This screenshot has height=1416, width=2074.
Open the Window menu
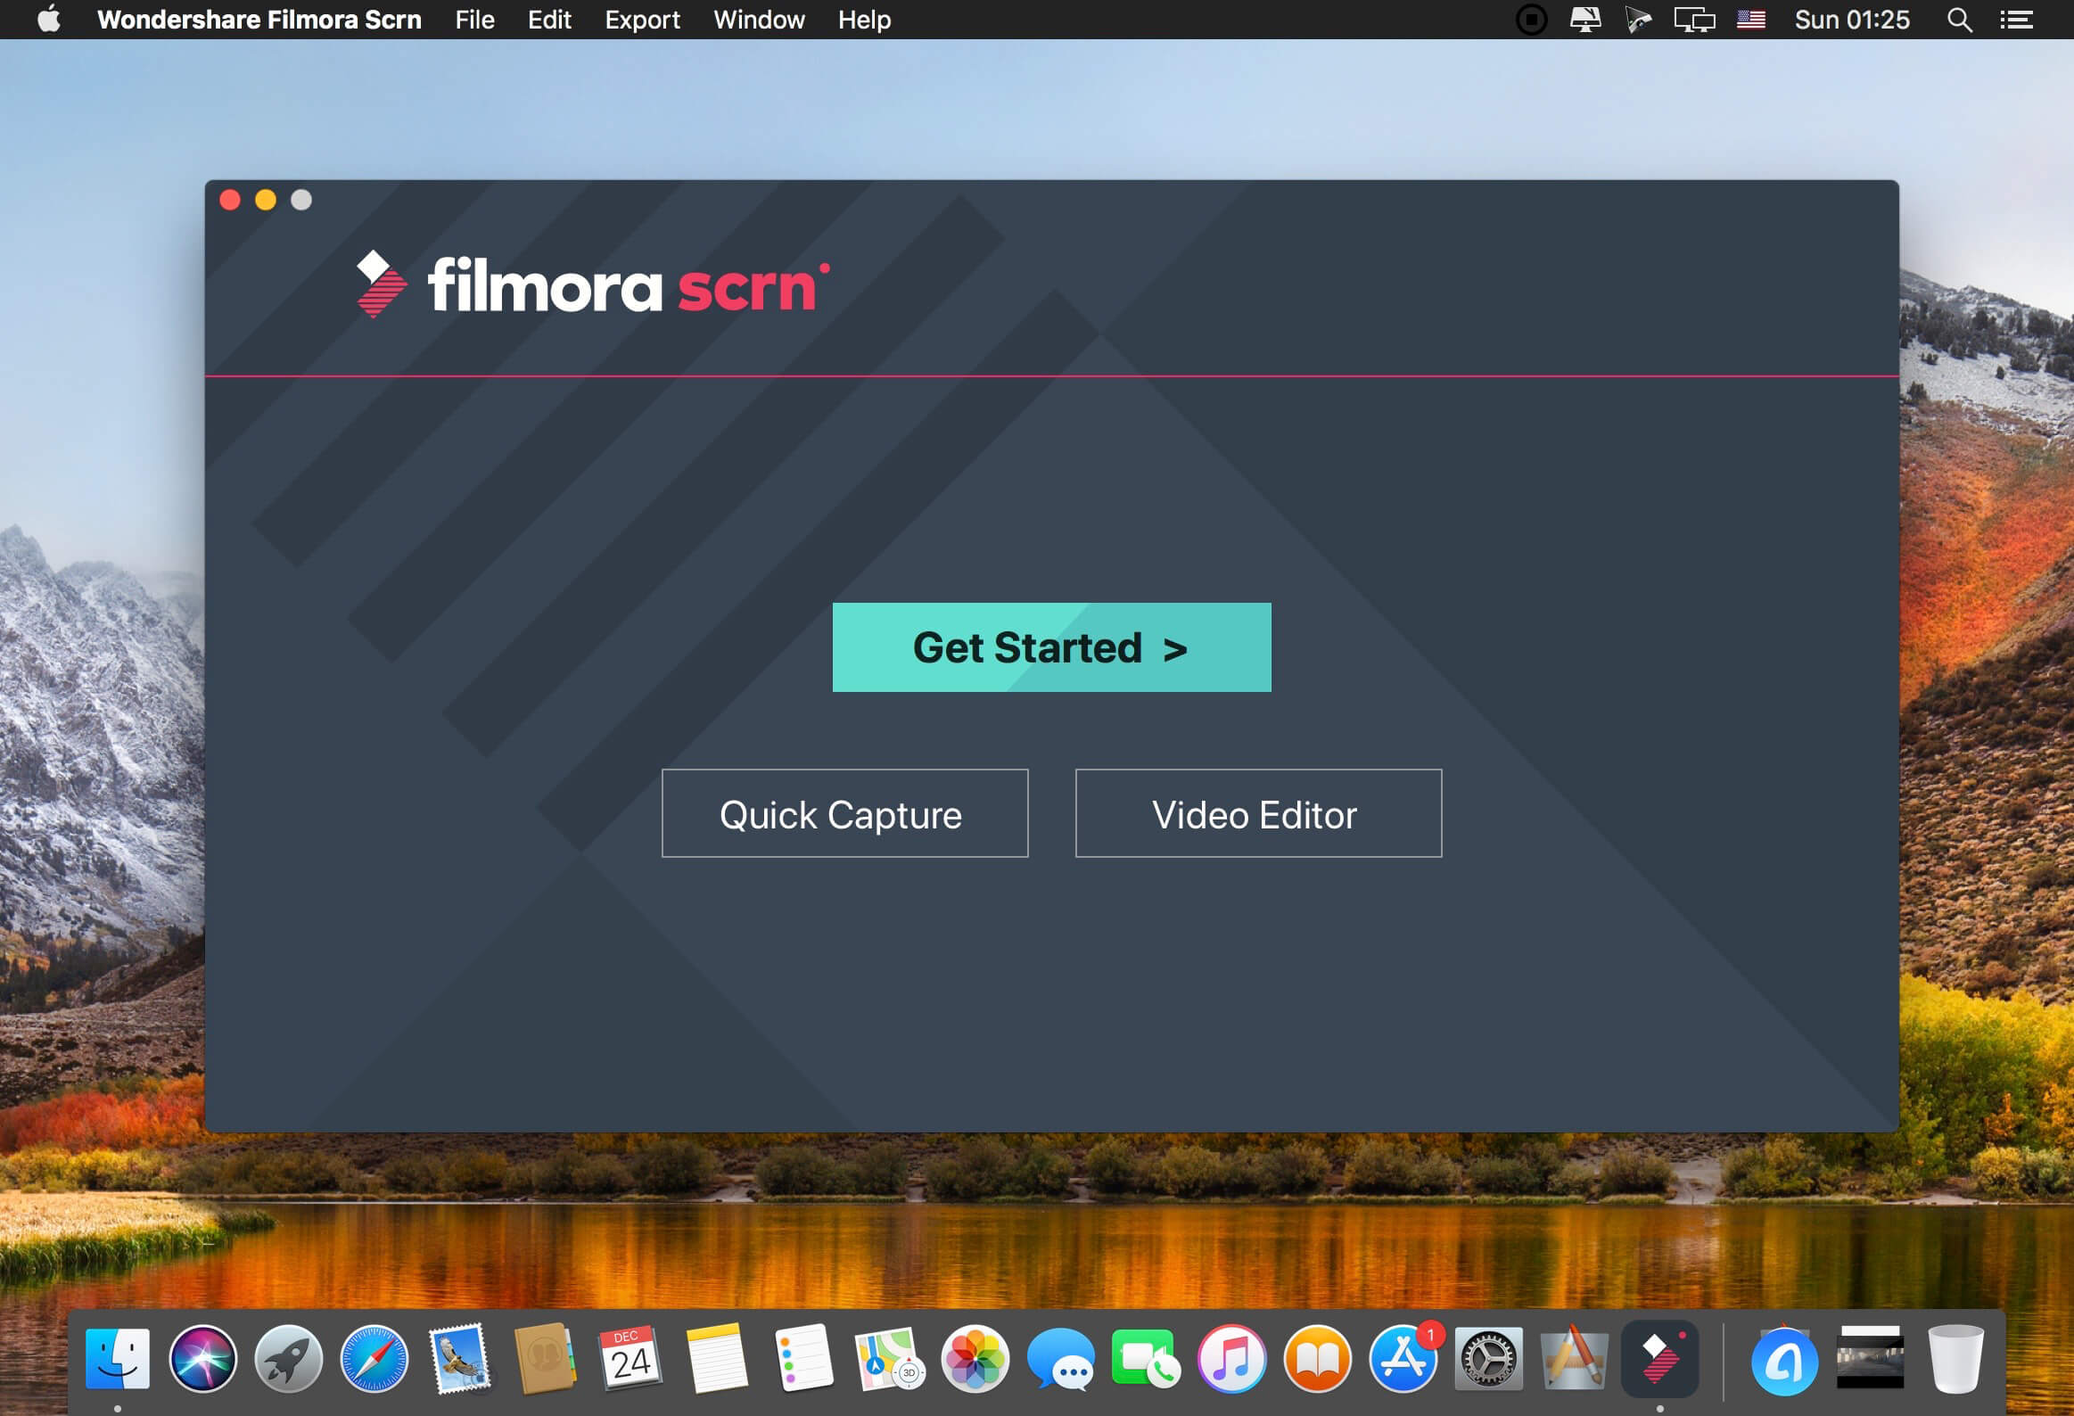760,20
